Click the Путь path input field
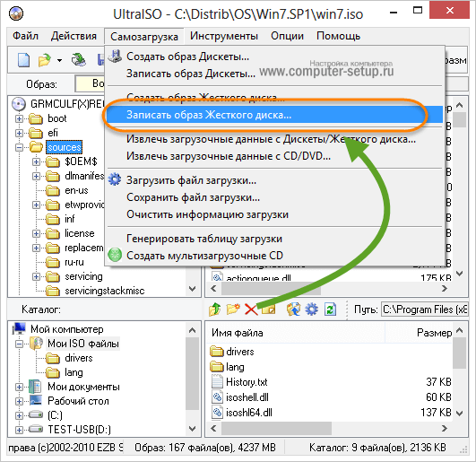This screenshot has height=462, width=476. pyautogui.click(x=425, y=309)
